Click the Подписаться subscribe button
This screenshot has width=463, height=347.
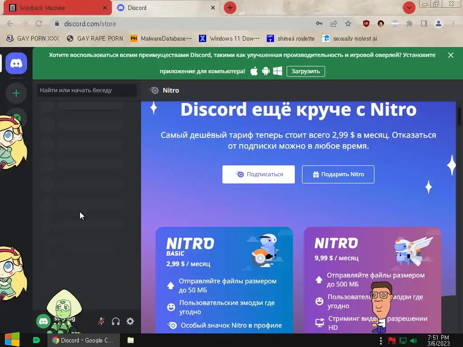(x=258, y=174)
